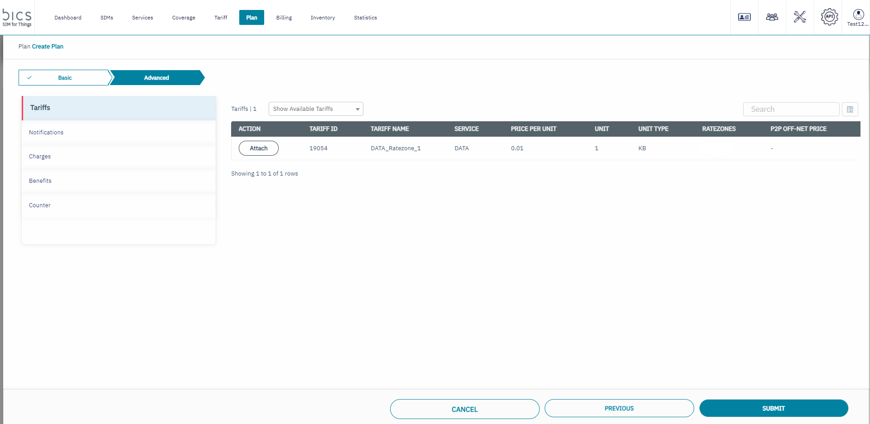Open the Charges section
This screenshot has height=424, width=870.
[x=40, y=157]
